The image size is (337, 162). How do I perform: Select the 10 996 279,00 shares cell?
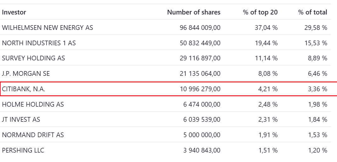pyautogui.click(x=200, y=89)
